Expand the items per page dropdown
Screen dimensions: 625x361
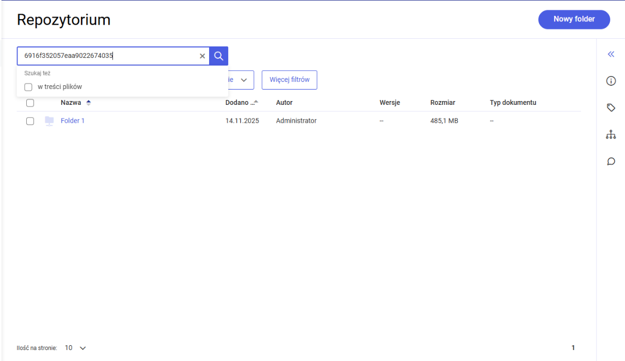[76, 348]
